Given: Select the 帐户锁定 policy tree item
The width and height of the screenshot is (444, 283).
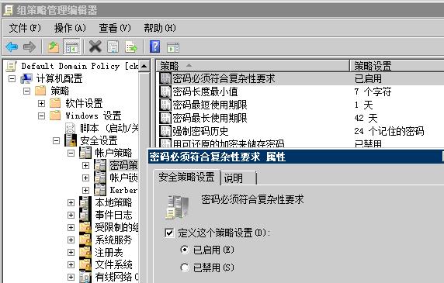Looking at the screenshot, I should coord(123,178).
